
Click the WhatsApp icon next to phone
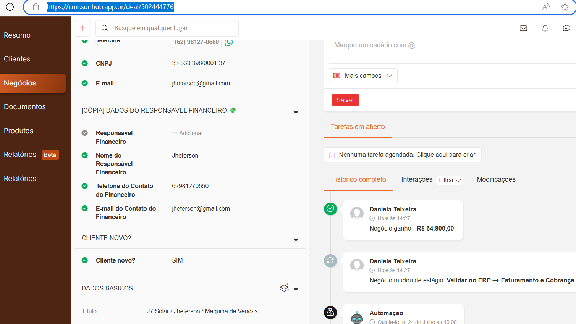229,42
